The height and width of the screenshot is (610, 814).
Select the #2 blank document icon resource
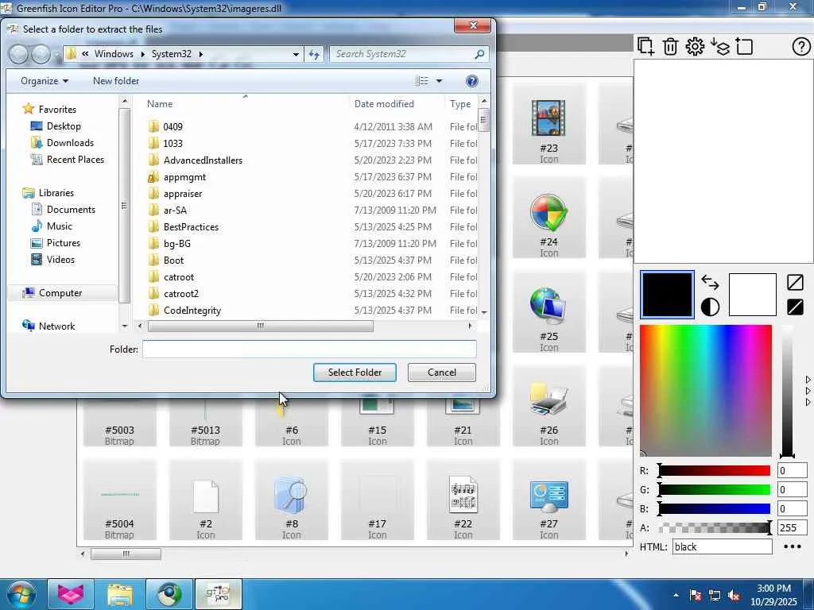206,501
